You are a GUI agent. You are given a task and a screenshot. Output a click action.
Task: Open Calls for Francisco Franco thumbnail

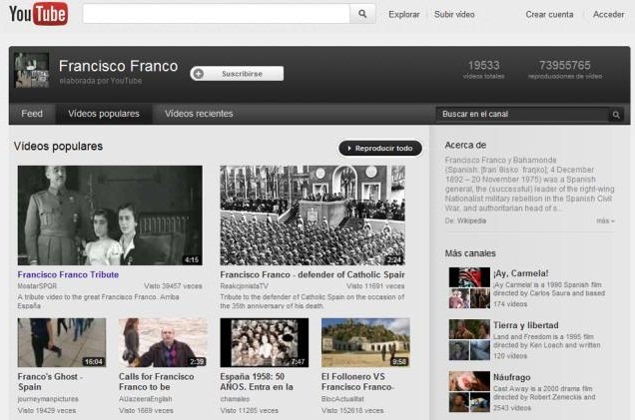pyautogui.click(x=163, y=343)
